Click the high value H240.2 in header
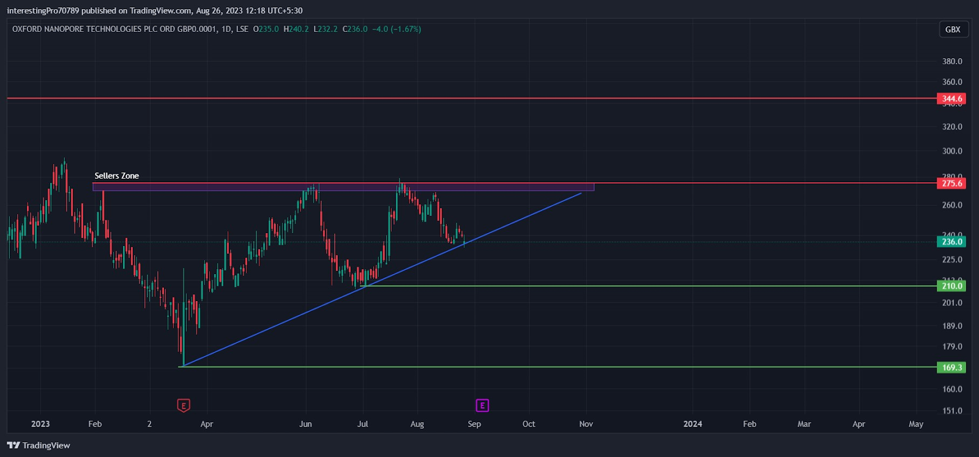The height and width of the screenshot is (457, 979). (296, 29)
